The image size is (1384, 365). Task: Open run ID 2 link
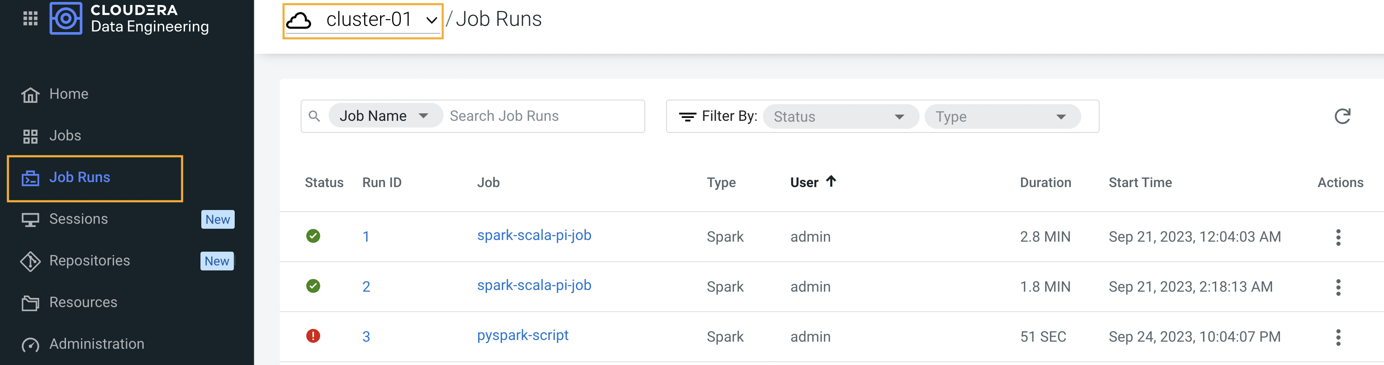(366, 287)
